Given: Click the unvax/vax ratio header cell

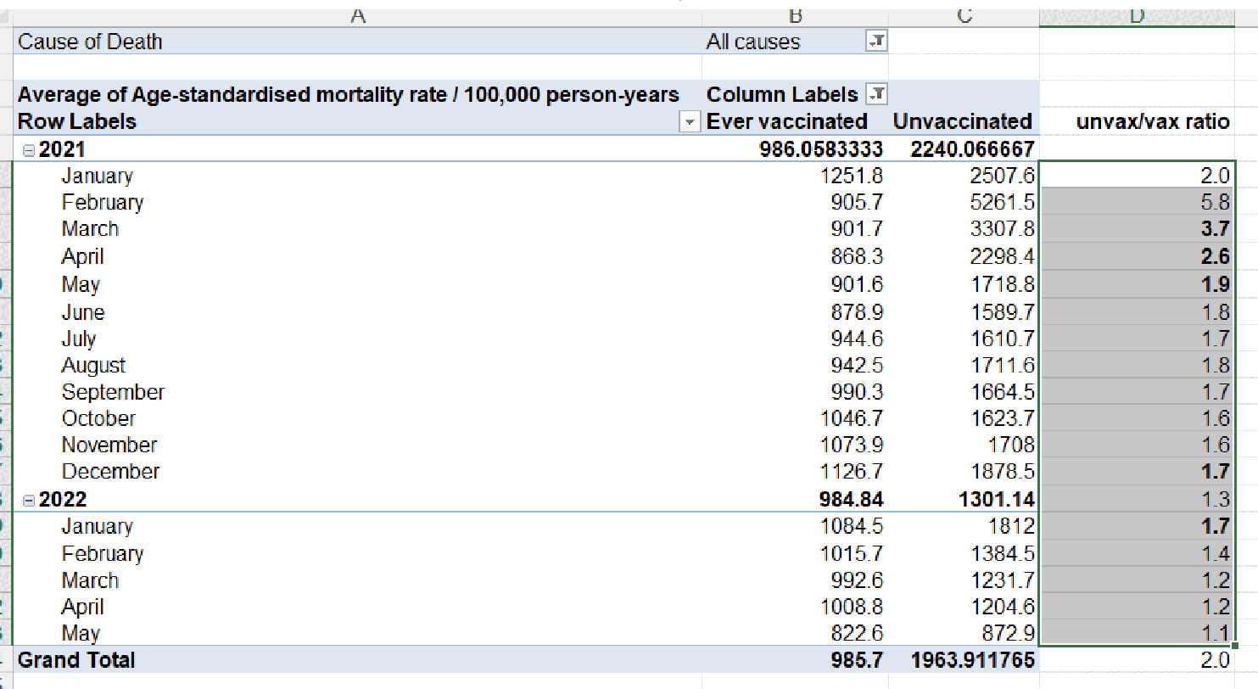Looking at the screenshot, I should point(1152,121).
